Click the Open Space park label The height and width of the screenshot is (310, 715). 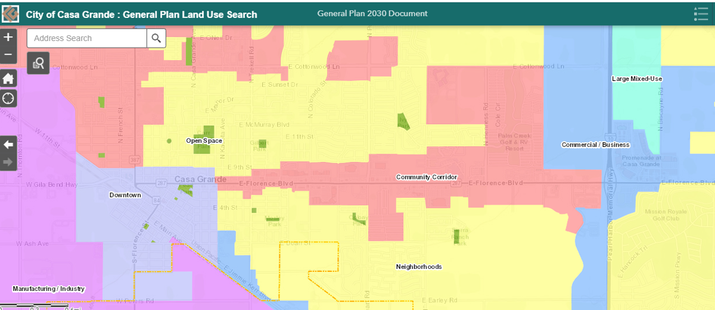coord(204,140)
